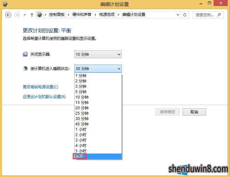230x177 pixels.
Task: Expand arrow after 控制面板 breadcrumb
Action: (x=69, y=15)
